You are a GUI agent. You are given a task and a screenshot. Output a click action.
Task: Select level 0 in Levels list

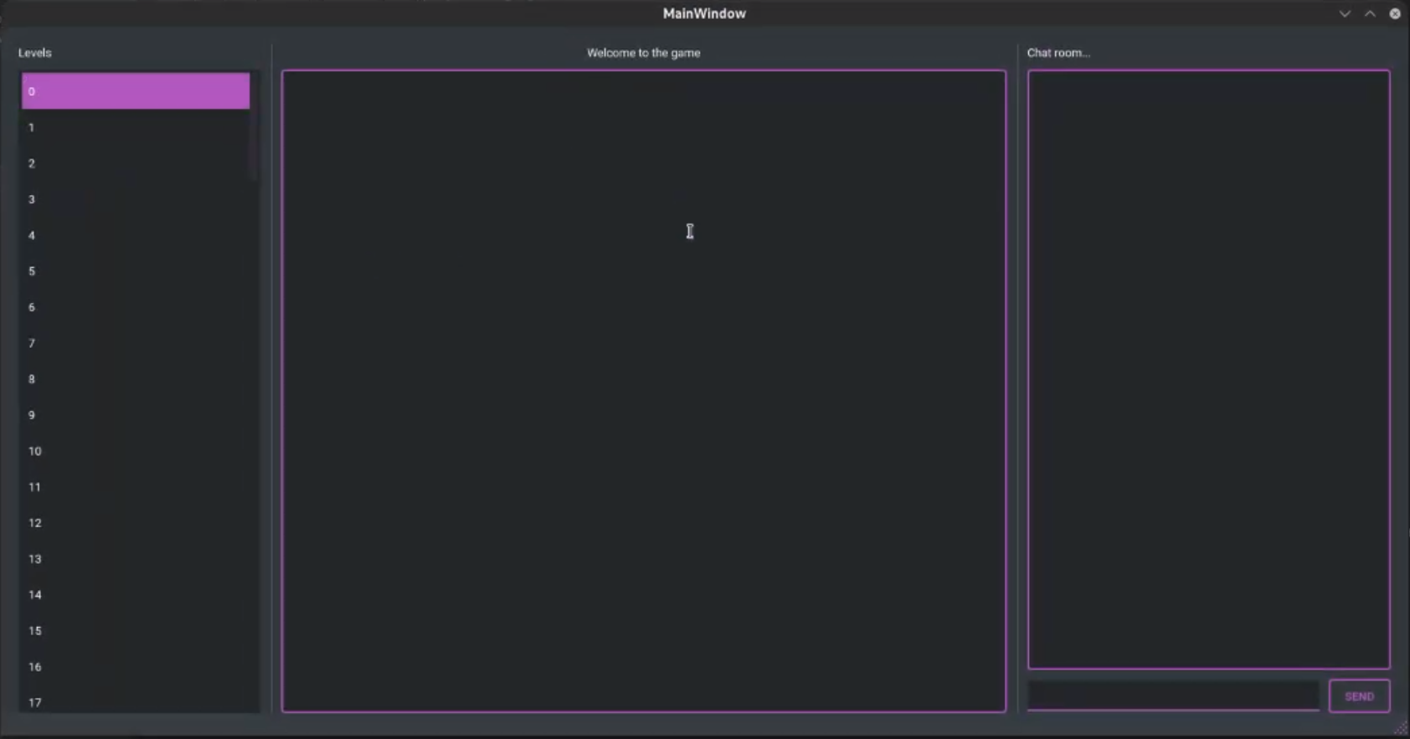(x=136, y=91)
